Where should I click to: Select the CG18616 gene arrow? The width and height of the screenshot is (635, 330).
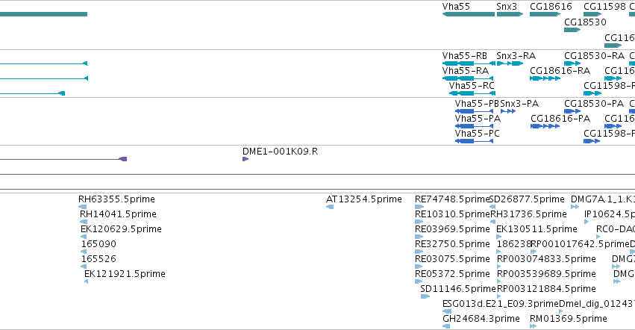(545, 14)
